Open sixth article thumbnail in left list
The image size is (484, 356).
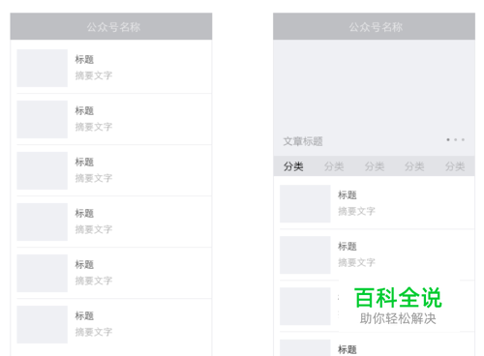(43, 324)
